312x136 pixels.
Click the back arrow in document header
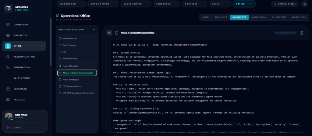click(110, 33)
